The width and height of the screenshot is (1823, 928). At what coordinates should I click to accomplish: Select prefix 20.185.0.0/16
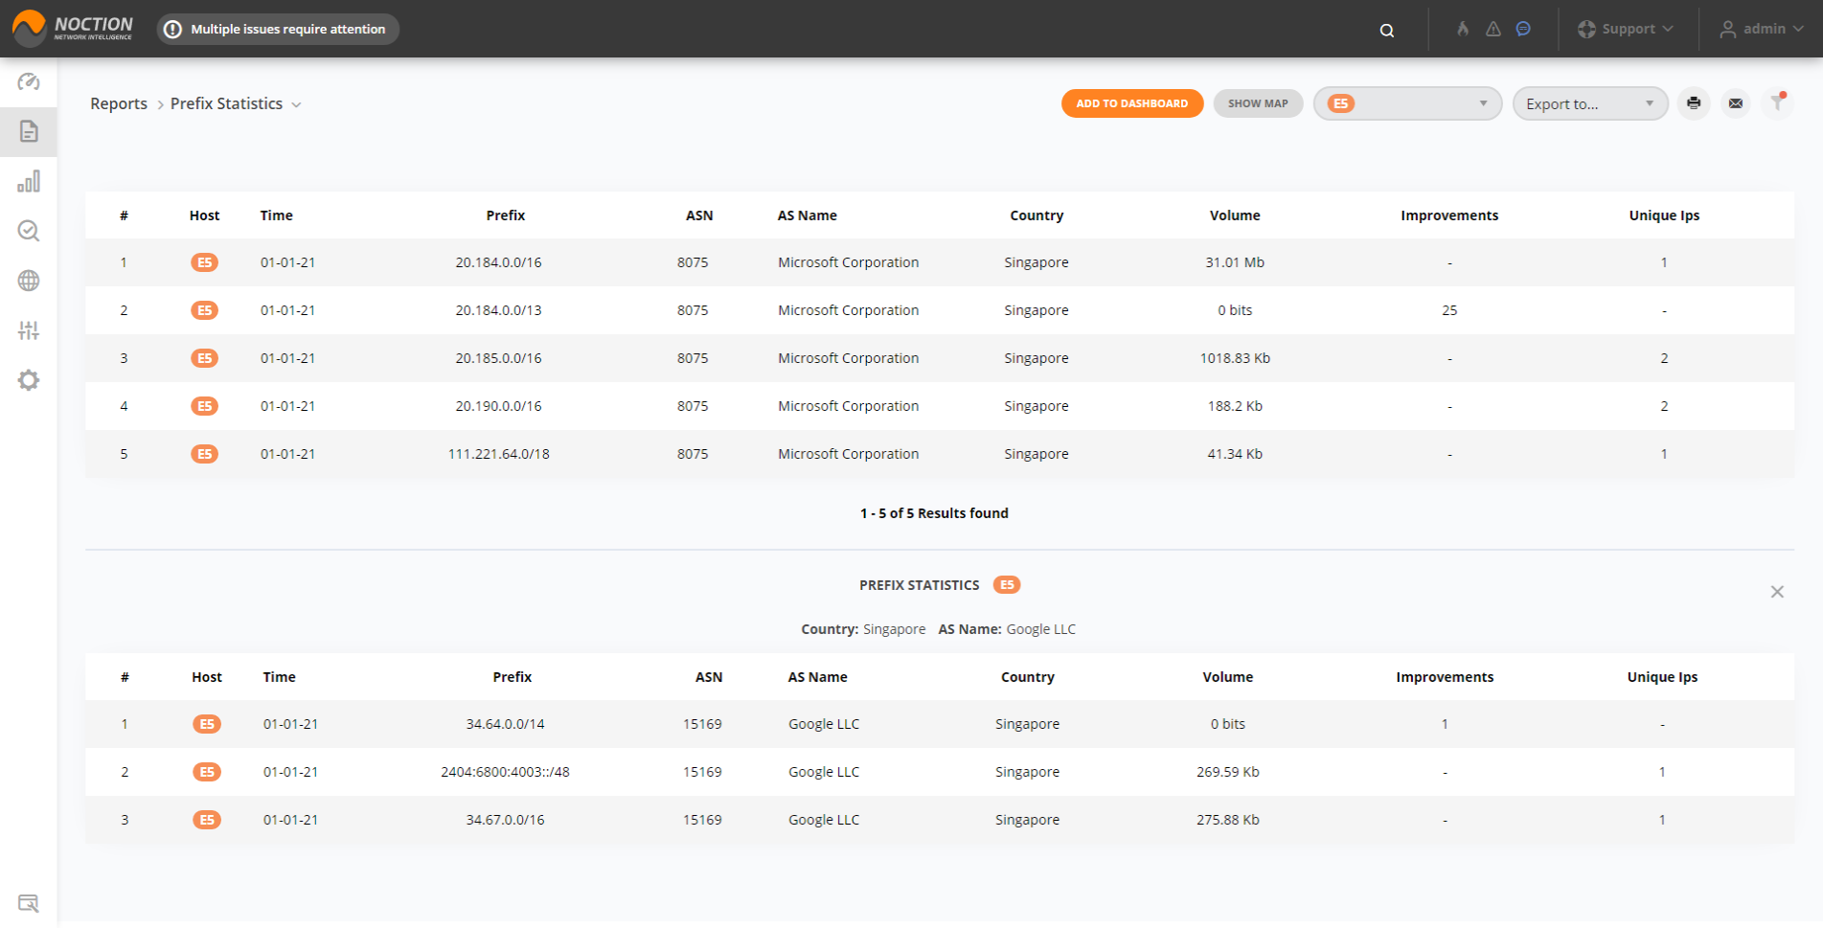click(x=498, y=358)
